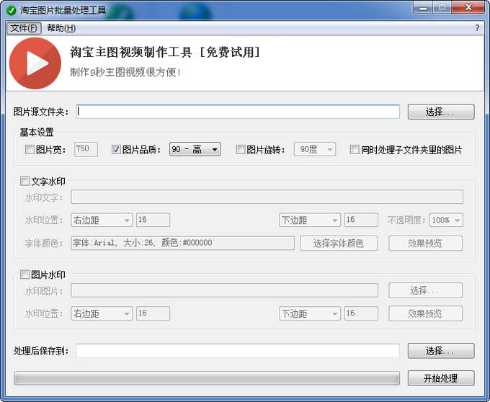Toggle the 图片旋转 rotation checkbox
The image size is (490, 402).
pos(240,150)
